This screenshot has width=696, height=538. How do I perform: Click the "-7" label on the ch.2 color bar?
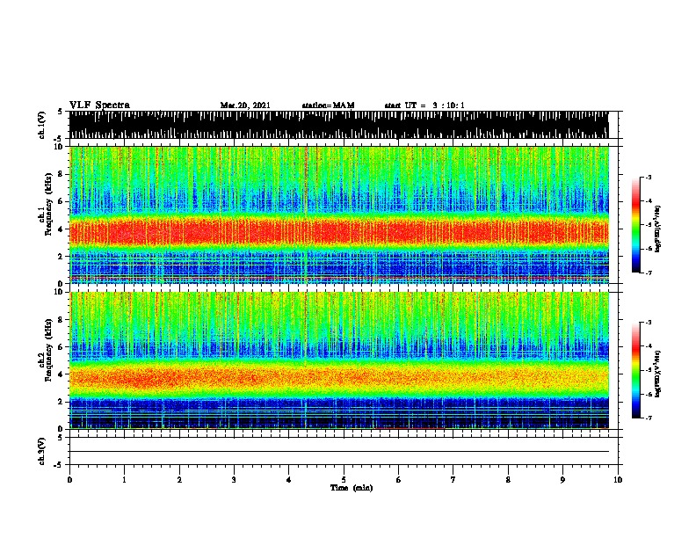point(649,418)
